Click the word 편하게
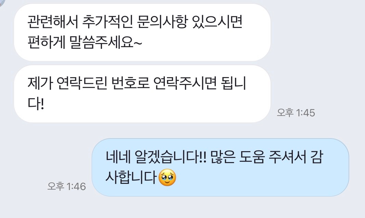 click(46, 43)
